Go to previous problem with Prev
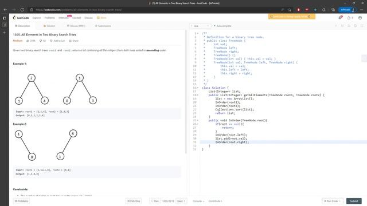 [155, 201]
